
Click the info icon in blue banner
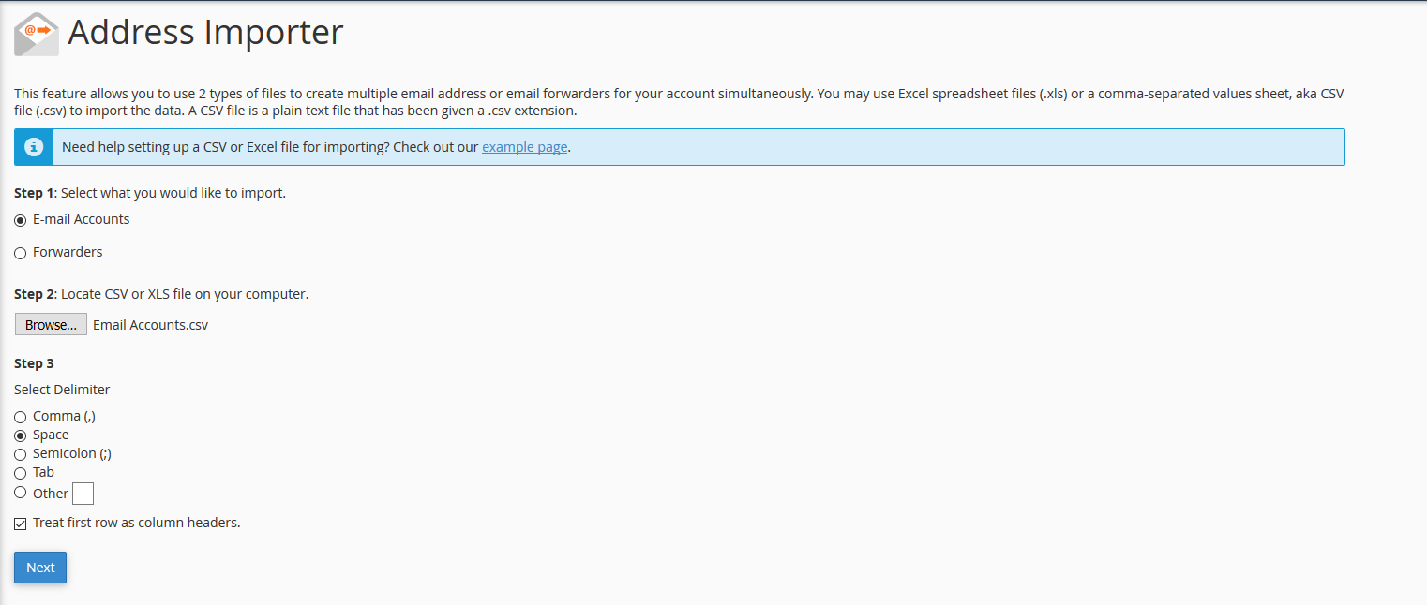pos(34,147)
